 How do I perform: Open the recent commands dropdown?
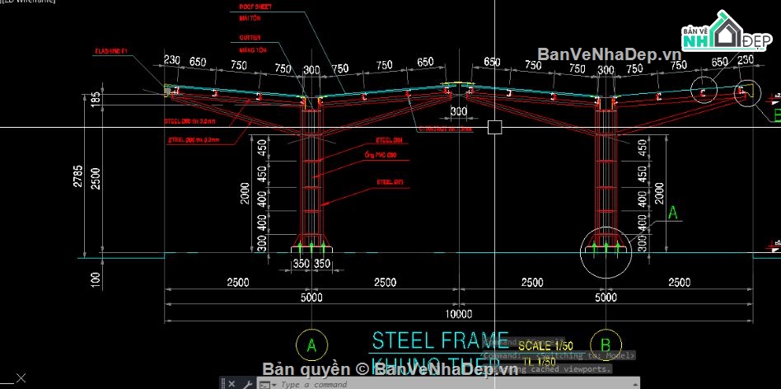click(266, 384)
